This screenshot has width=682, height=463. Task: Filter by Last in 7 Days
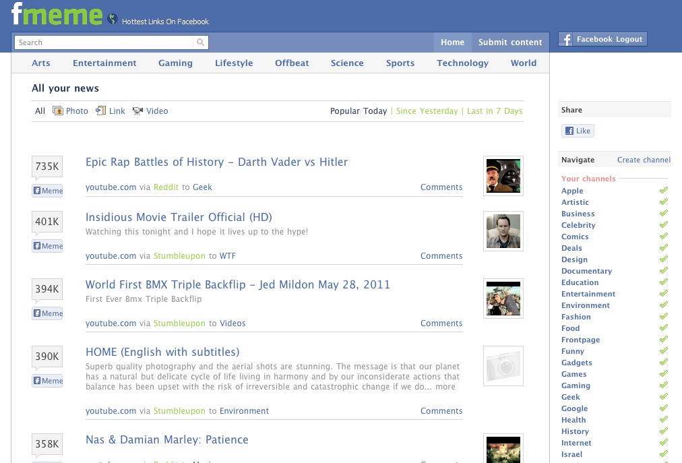click(495, 111)
